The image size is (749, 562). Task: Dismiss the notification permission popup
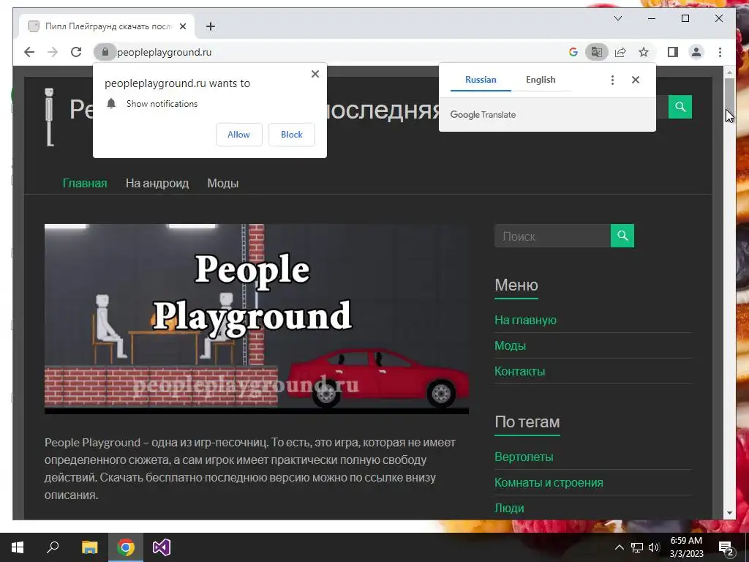tap(315, 74)
